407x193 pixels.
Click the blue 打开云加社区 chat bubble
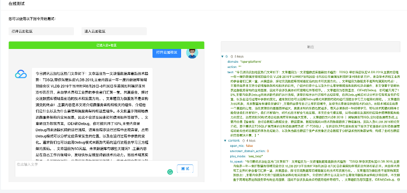click(x=167, y=52)
